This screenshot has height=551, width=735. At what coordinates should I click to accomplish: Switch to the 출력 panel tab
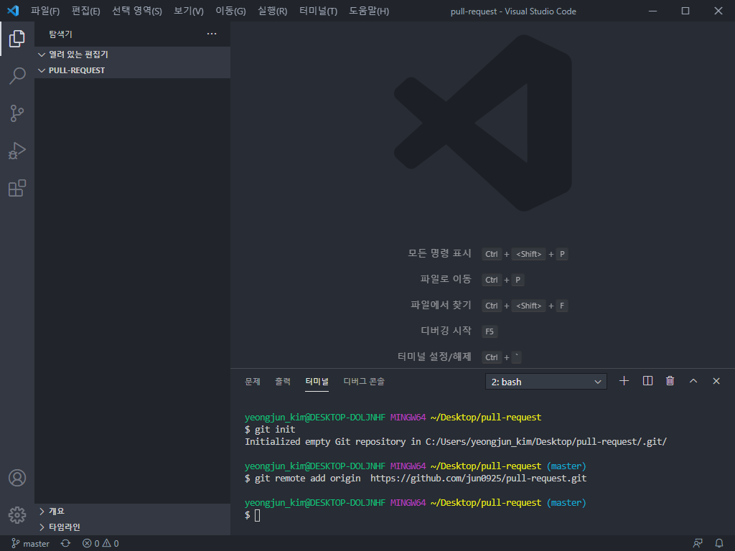click(x=283, y=382)
